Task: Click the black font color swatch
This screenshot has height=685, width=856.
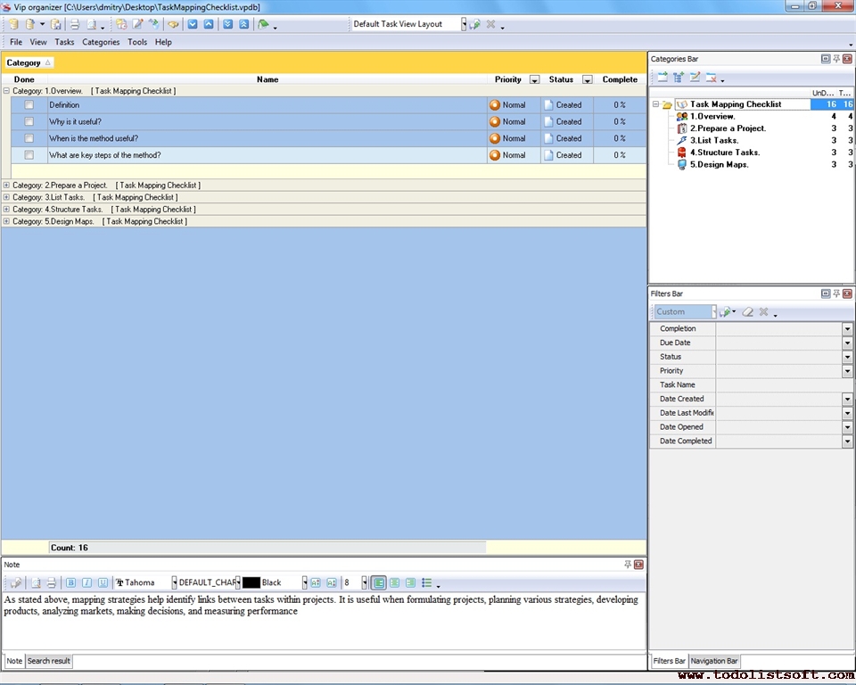Action: pos(251,582)
